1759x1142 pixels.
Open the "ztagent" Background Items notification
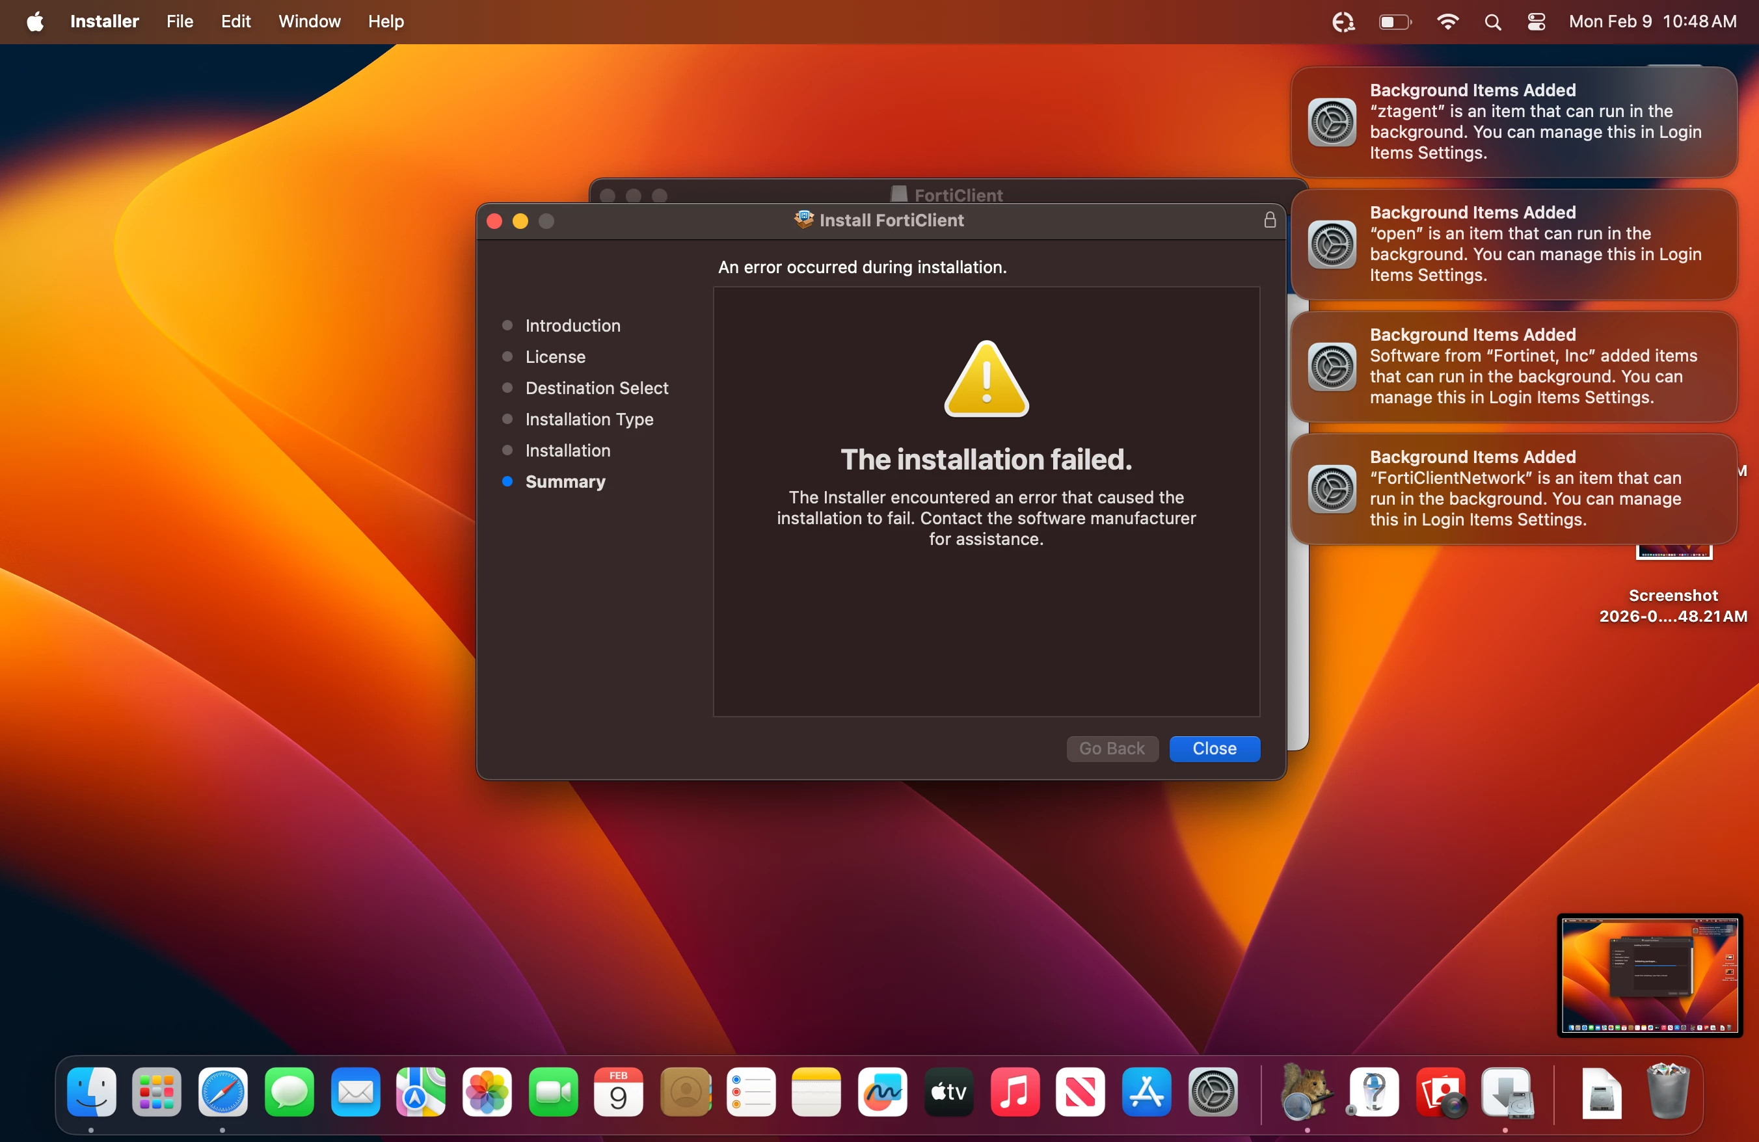(1514, 122)
